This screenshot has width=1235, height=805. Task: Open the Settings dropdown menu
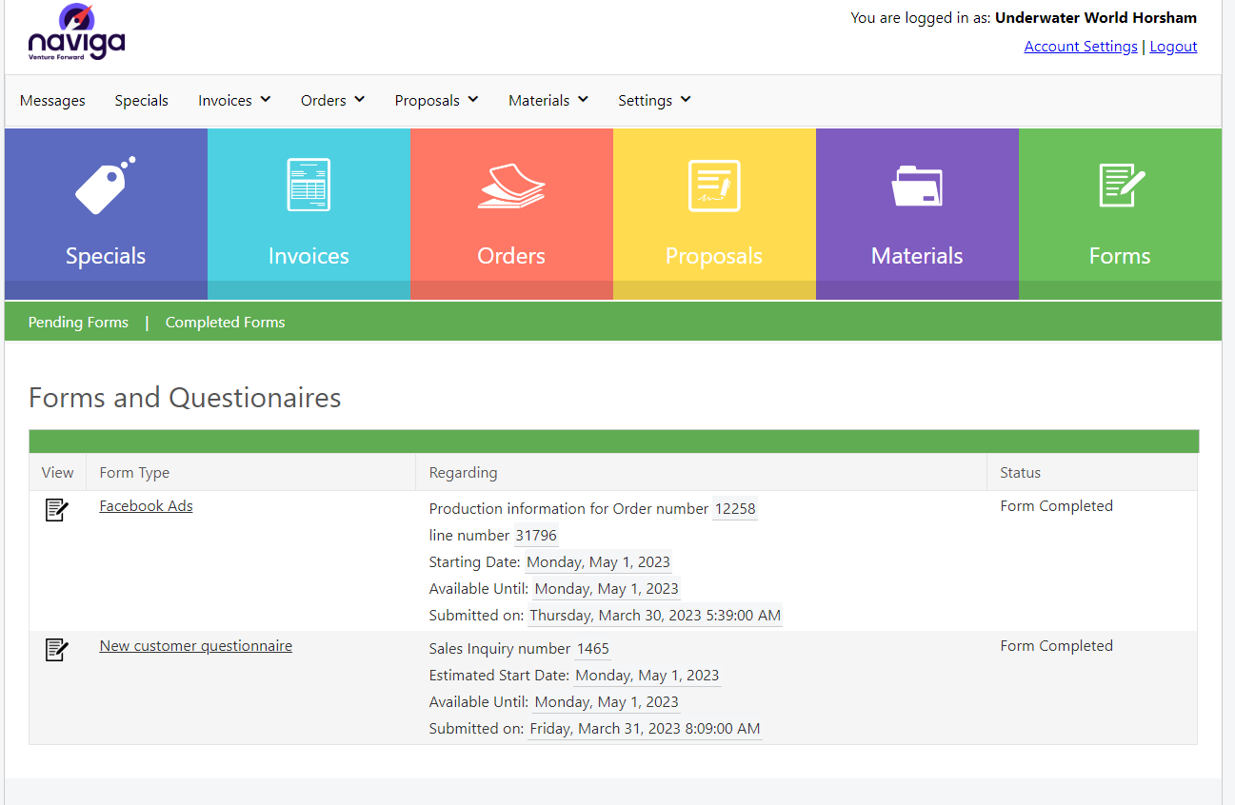coord(654,100)
